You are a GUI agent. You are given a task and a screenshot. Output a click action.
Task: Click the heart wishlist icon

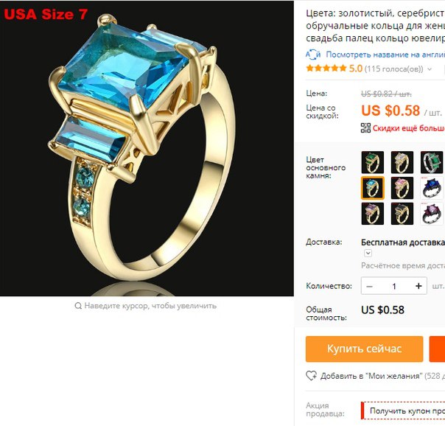tap(312, 376)
